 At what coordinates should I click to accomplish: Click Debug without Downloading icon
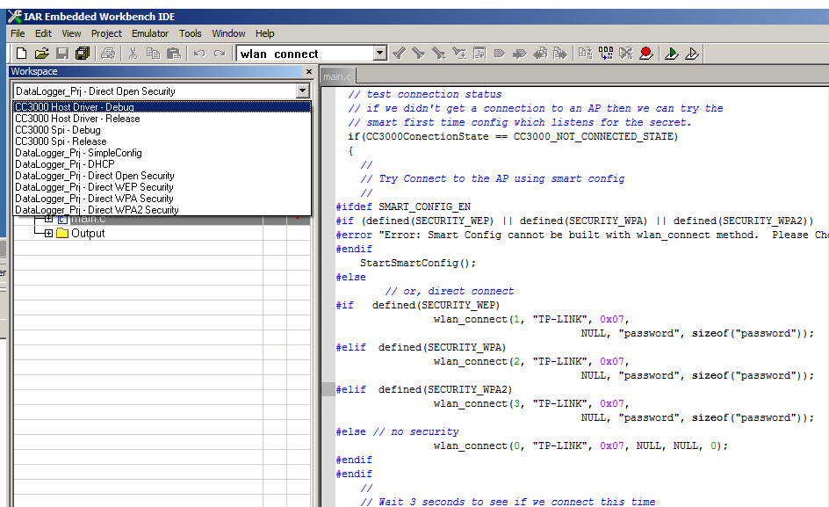point(692,54)
